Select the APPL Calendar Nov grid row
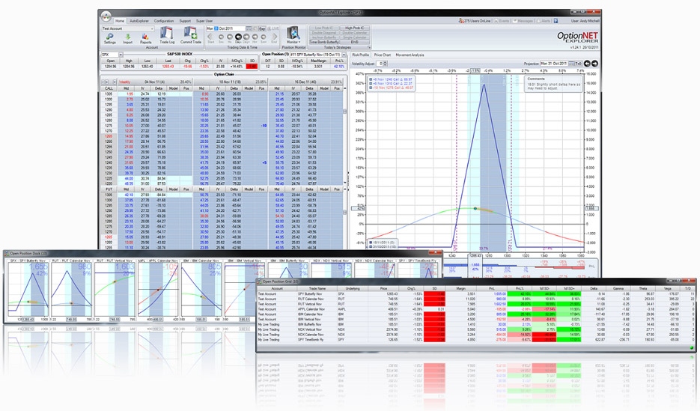The width and height of the screenshot is (700, 411). point(475,309)
